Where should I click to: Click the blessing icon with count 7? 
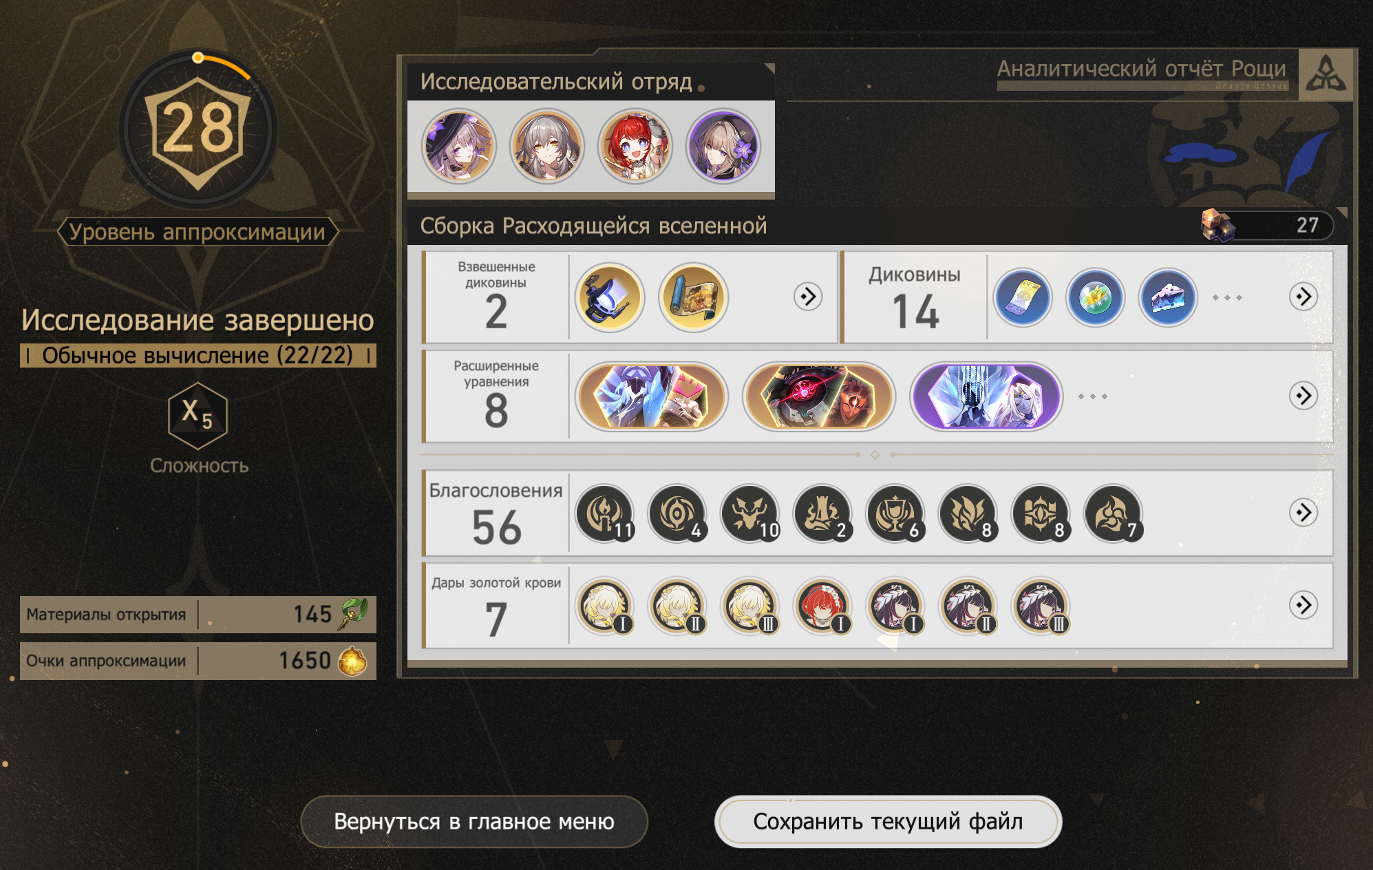pyautogui.click(x=1113, y=513)
